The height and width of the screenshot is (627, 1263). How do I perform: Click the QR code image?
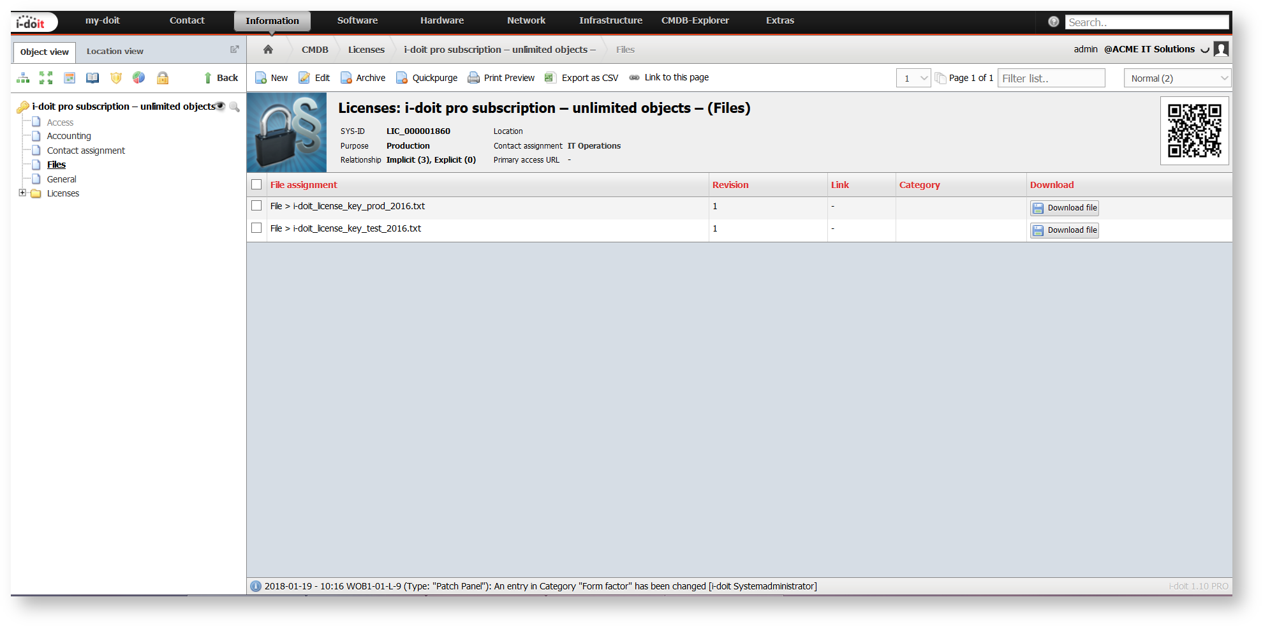coord(1195,131)
